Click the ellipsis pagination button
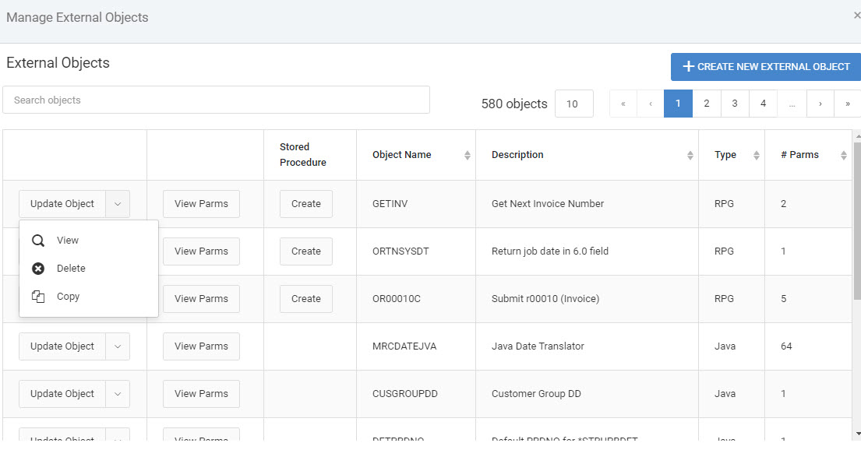 [792, 104]
